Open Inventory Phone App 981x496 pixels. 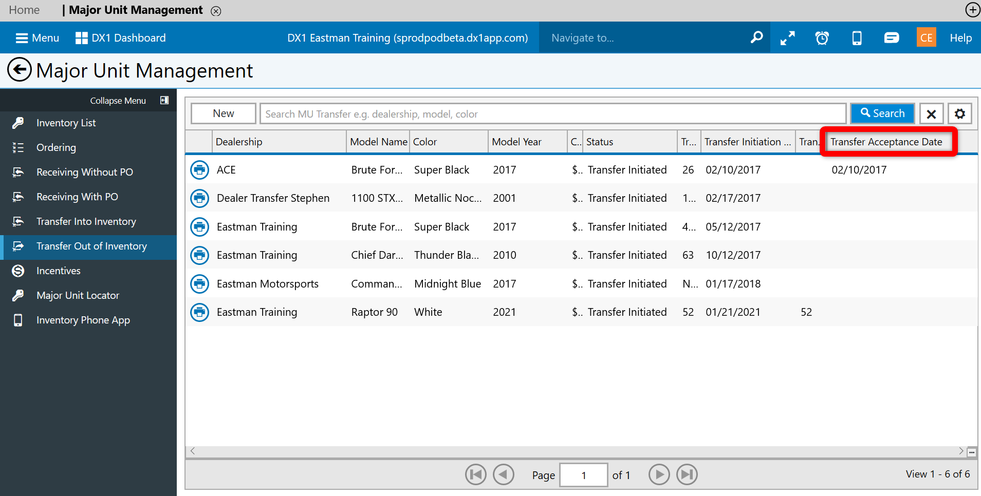click(88, 320)
